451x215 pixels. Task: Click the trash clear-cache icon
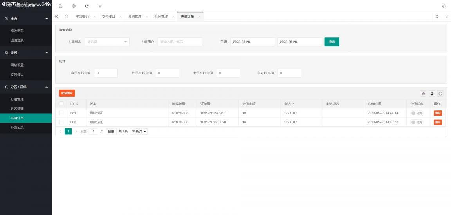point(100,6)
